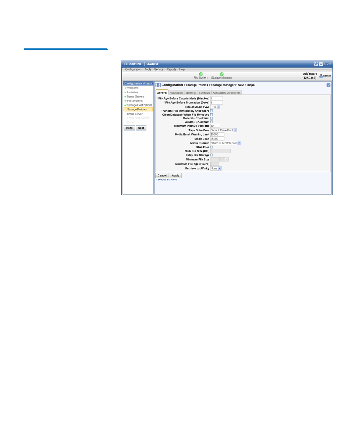Image resolution: width=358 pixels, height=430 pixels.
Task: Switch to the Associated Directories tab
Action: (x=227, y=92)
